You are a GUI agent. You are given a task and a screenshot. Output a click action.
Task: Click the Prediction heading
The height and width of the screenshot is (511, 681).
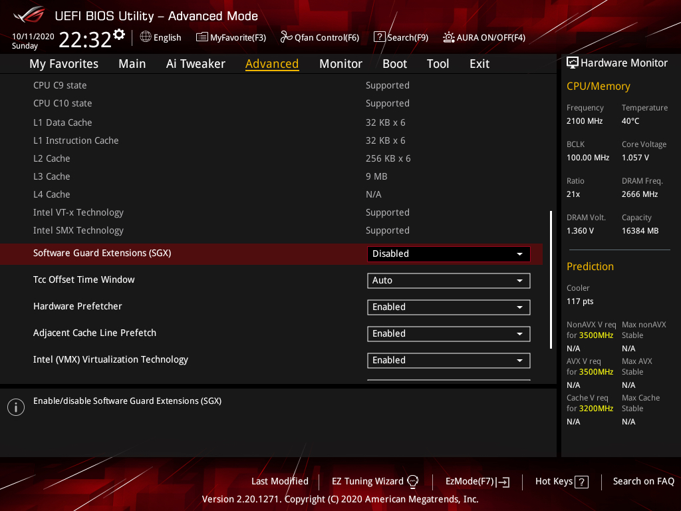click(x=590, y=266)
